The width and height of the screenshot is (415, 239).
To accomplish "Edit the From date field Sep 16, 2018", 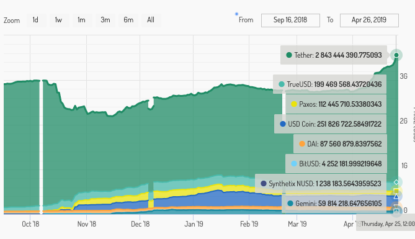I will pos(290,20).
